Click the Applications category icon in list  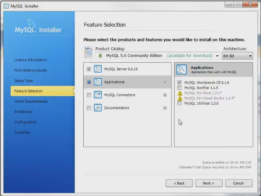coord(97,82)
